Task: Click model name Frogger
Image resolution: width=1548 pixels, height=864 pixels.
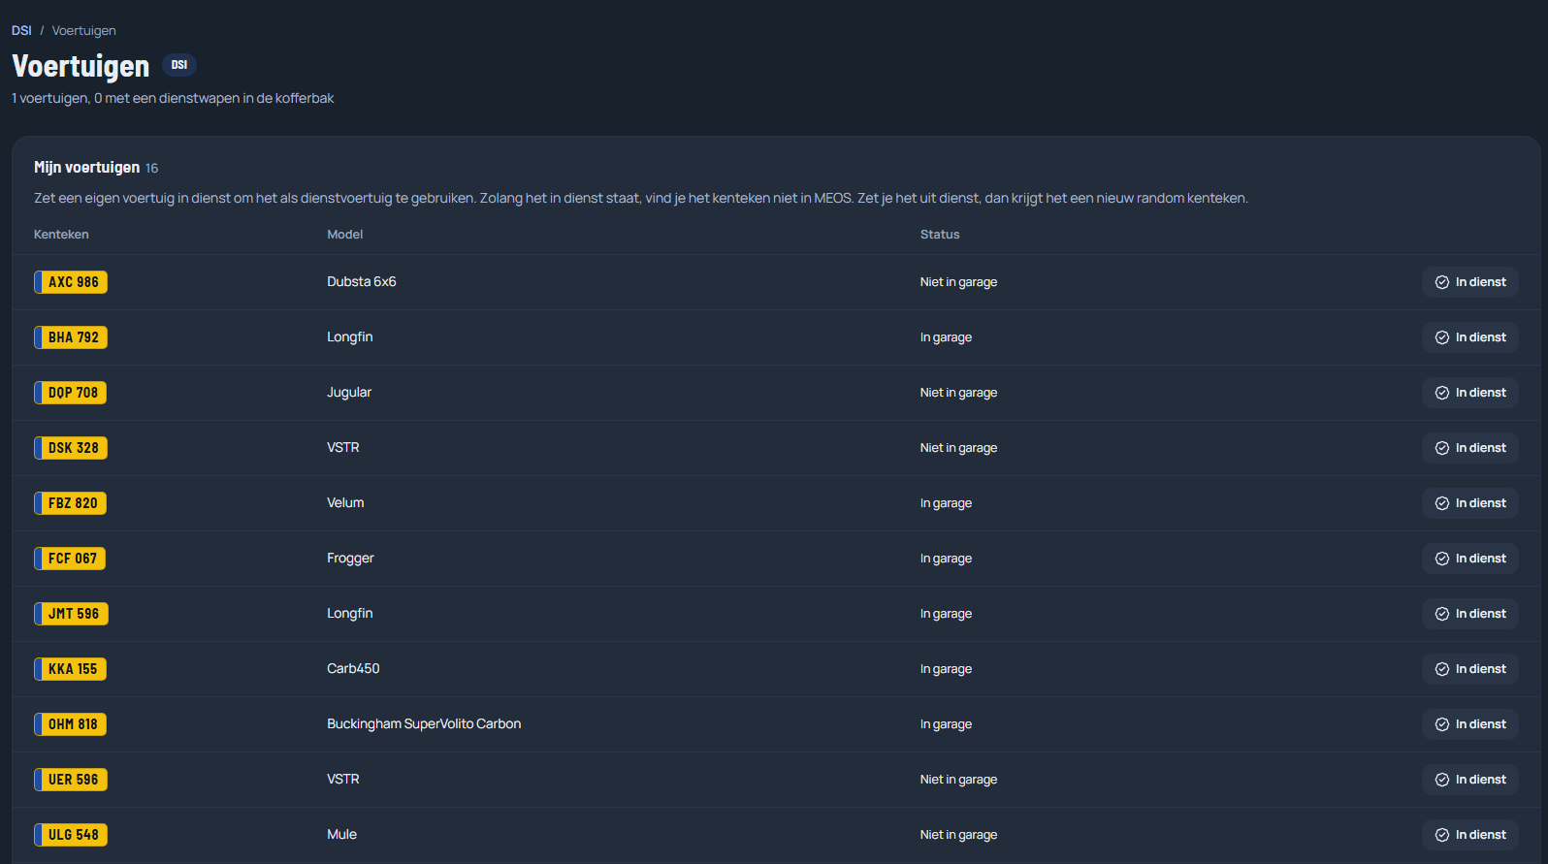Action: click(x=350, y=559)
